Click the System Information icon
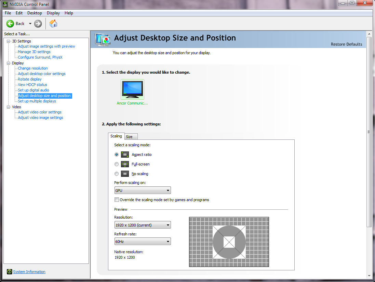375x282 pixels. pyautogui.click(x=9, y=271)
